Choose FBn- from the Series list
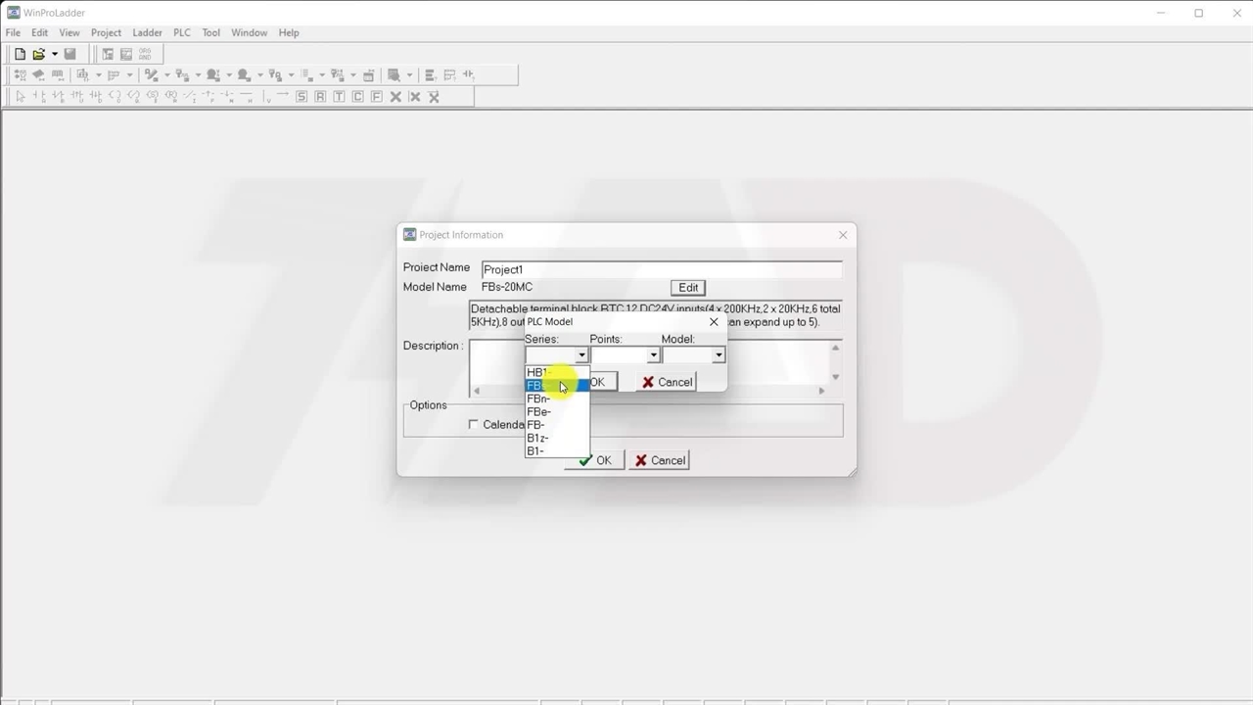 pyautogui.click(x=538, y=399)
